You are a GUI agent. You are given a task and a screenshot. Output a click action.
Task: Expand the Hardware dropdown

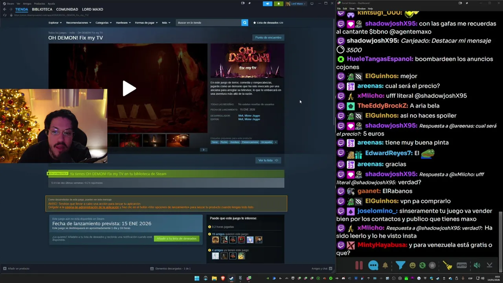pyautogui.click(x=123, y=22)
